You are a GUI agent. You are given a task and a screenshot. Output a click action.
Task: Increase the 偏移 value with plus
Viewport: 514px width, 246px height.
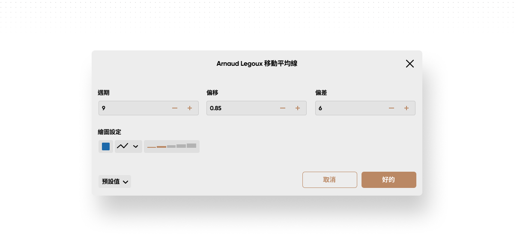point(298,108)
